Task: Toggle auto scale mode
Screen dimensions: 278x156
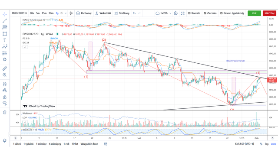Action: pos(273,144)
